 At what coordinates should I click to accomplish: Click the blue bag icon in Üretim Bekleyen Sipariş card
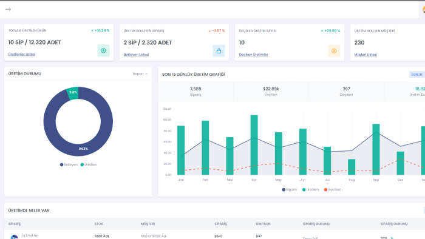(219, 51)
